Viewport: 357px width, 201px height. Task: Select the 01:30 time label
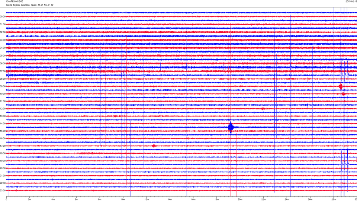[3, 25]
